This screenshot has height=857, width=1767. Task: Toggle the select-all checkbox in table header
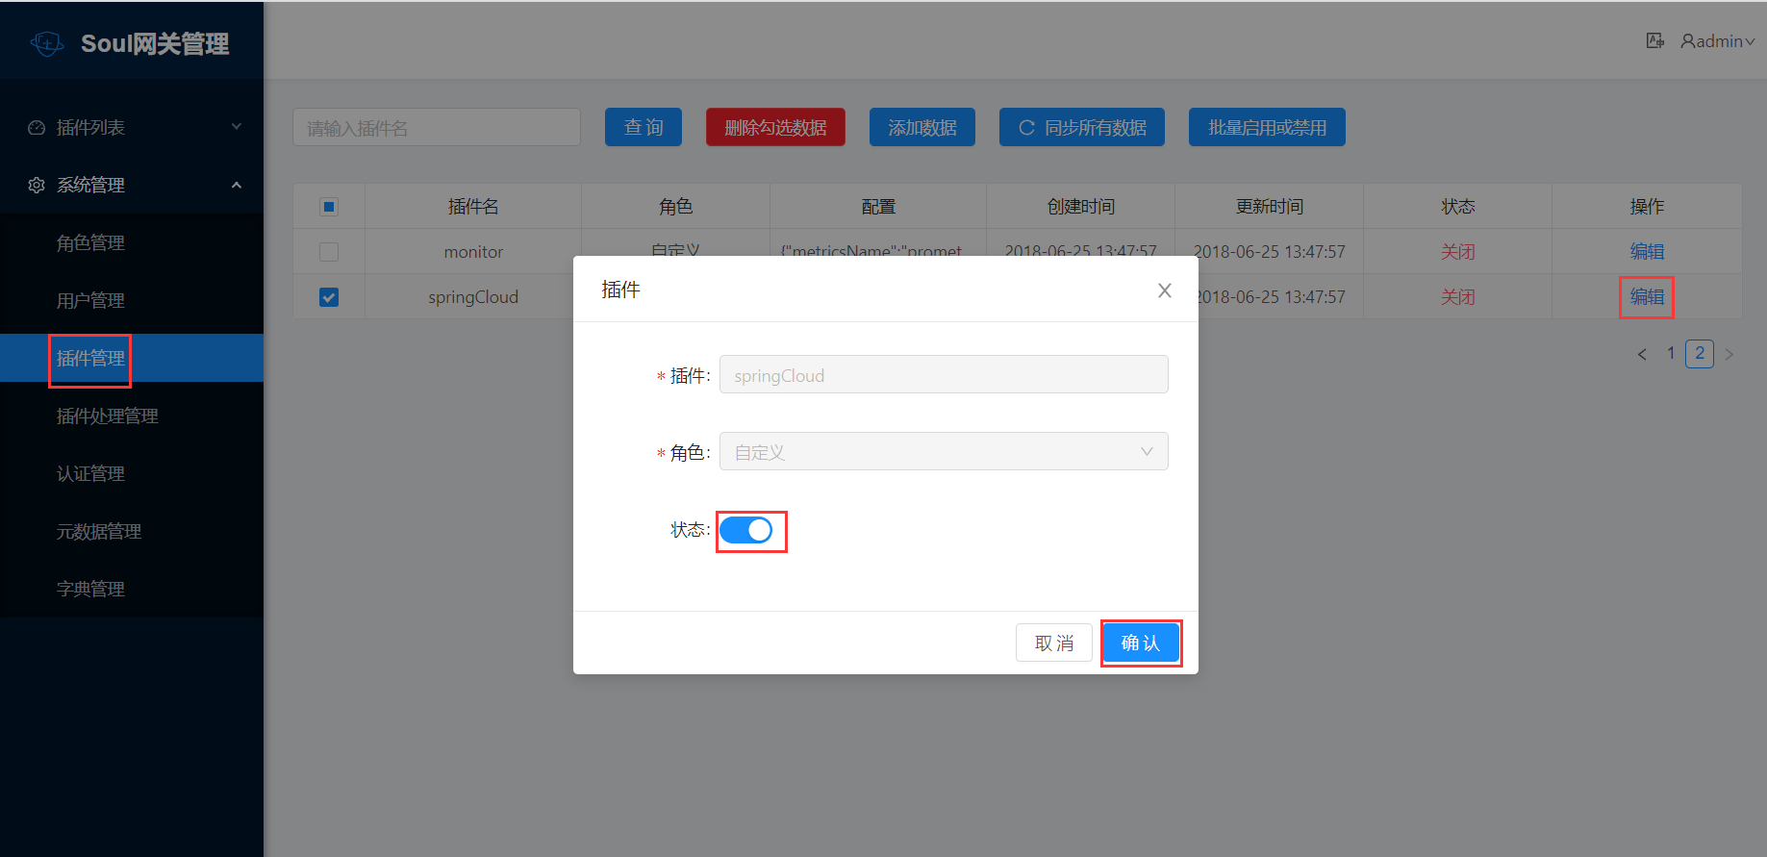point(329,207)
